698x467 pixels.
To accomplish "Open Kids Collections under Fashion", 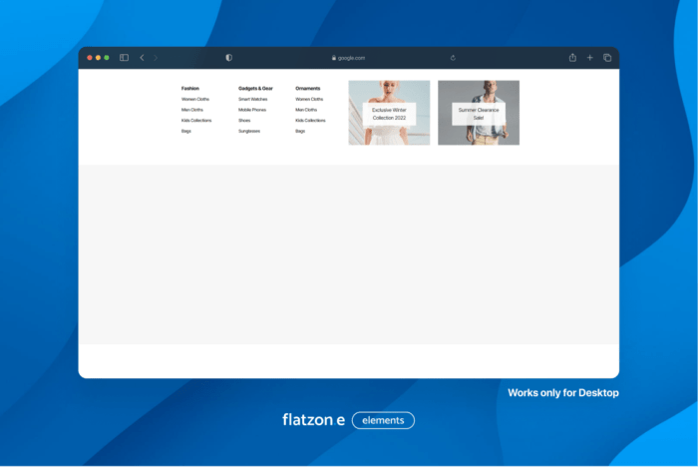I will [196, 120].
